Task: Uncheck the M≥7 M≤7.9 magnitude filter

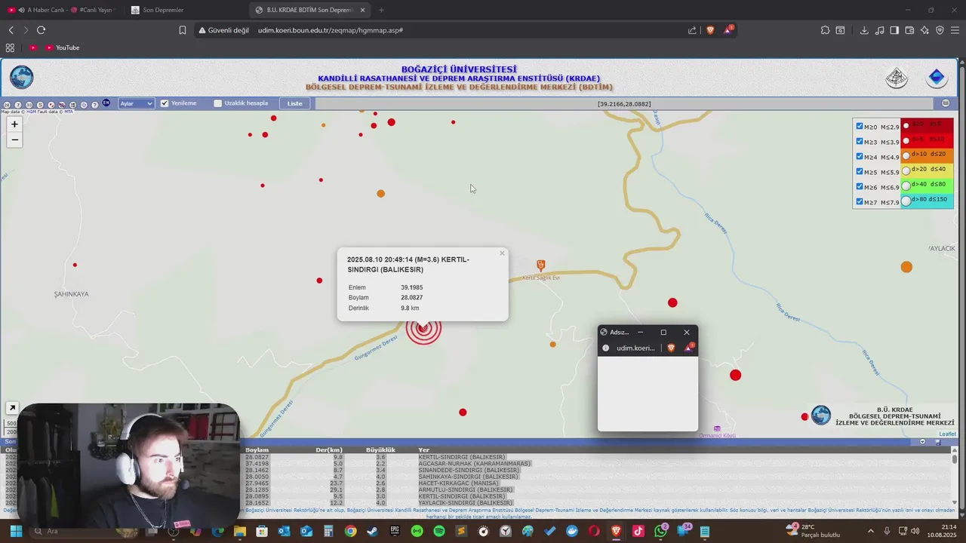Action: coord(860,201)
